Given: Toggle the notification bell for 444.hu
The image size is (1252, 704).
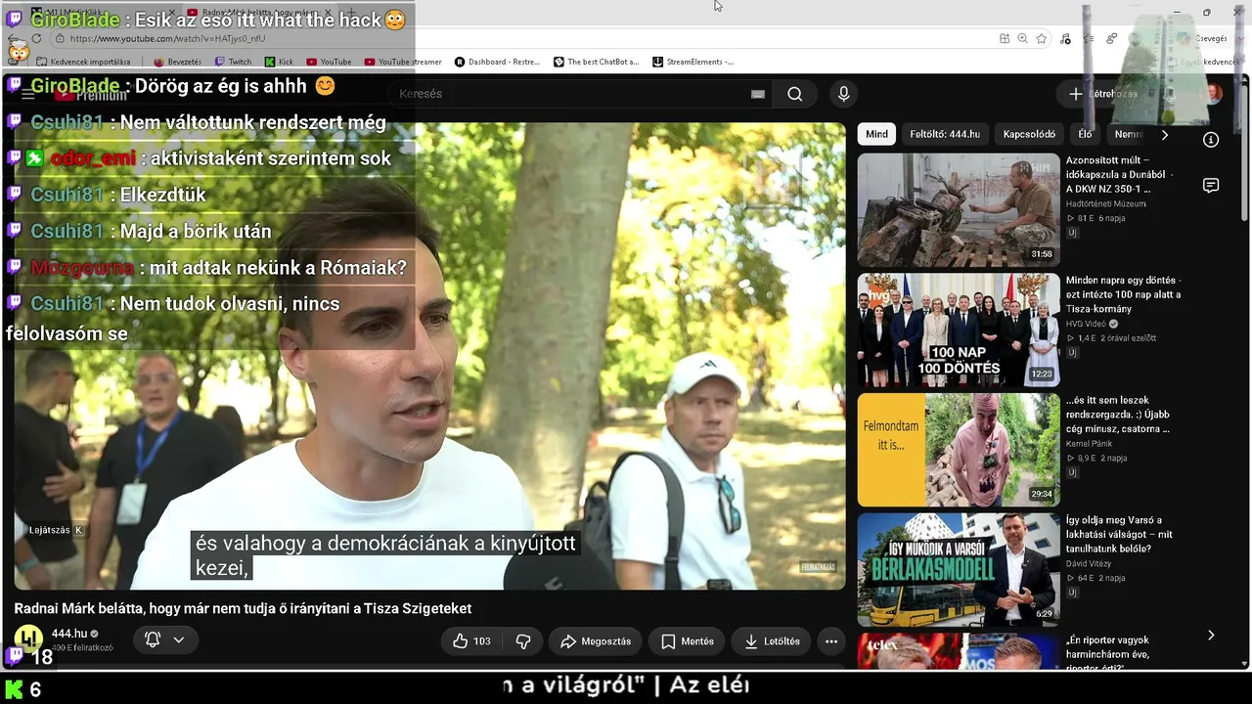Looking at the screenshot, I should pos(153,639).
